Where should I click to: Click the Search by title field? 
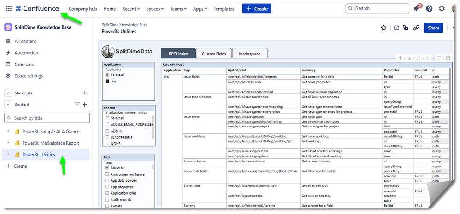[47, 118]
